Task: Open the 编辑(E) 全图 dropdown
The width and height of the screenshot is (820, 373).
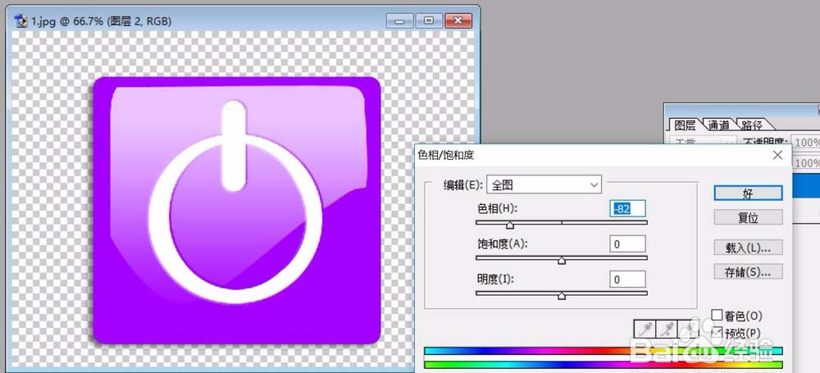Action: pos(544,184)
